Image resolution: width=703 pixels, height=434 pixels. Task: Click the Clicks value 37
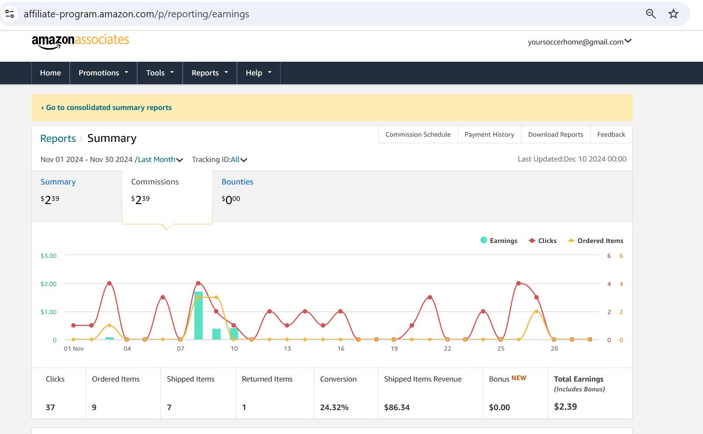pyautogui.click(x=50, y=407)
